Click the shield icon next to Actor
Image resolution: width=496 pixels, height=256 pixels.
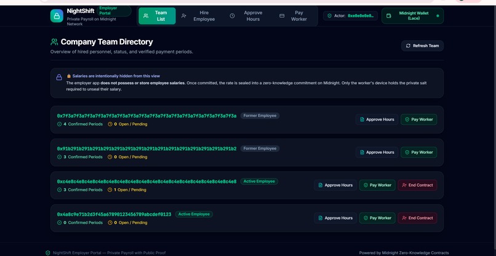pyautogui.click(x=329, y=15)
